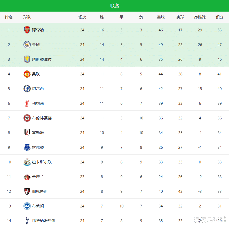Click the Tottenham Hotspur crest icon

coord(27,221)
